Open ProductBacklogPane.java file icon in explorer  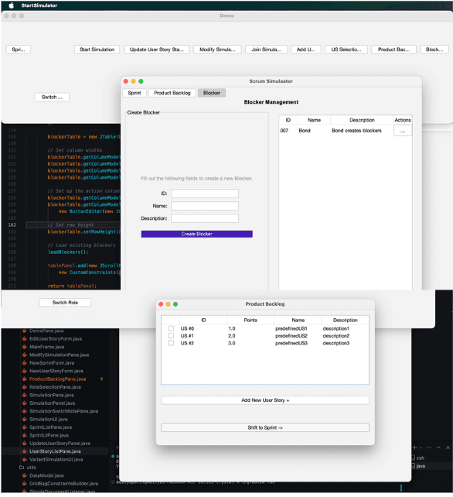click(25, 379)
